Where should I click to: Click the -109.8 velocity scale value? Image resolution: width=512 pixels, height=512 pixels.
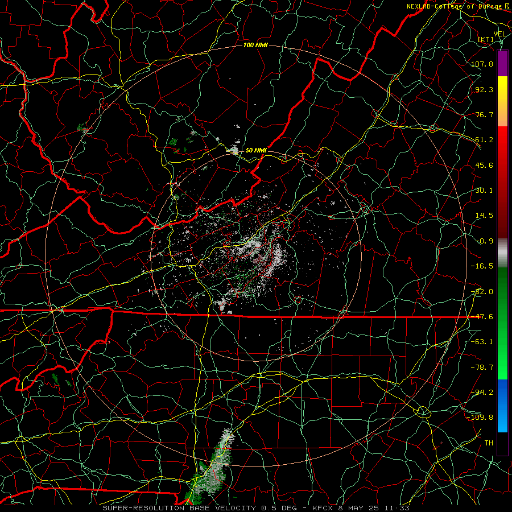point(480,418)
